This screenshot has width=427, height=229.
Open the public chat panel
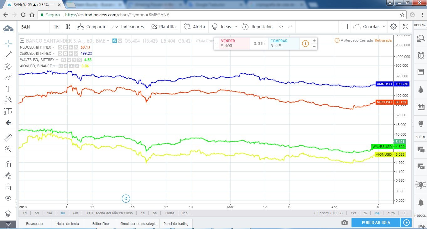coord(420,149)
